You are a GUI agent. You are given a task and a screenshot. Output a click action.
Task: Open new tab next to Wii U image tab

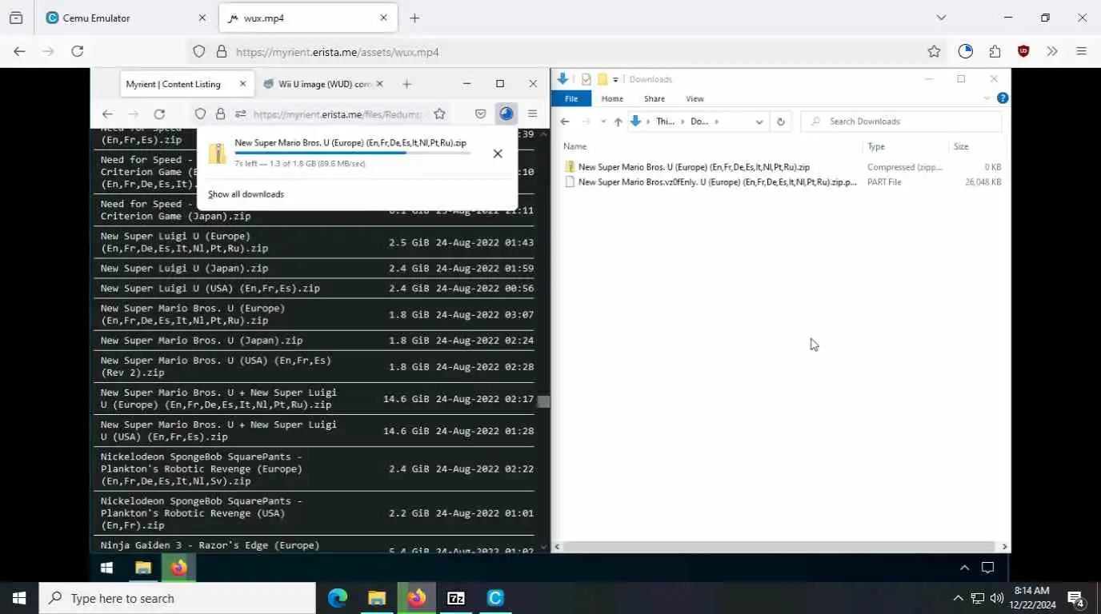(406, 84)
